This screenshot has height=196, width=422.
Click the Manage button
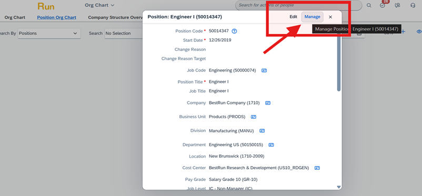(313, 17)
